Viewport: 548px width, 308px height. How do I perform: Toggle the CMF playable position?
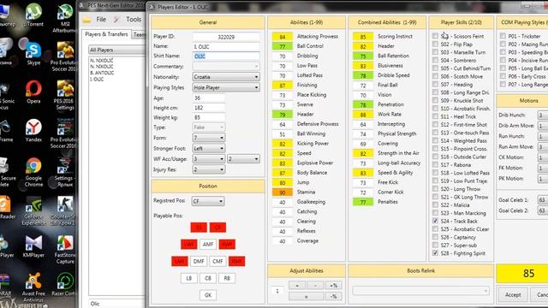click(x=217, y=261)
